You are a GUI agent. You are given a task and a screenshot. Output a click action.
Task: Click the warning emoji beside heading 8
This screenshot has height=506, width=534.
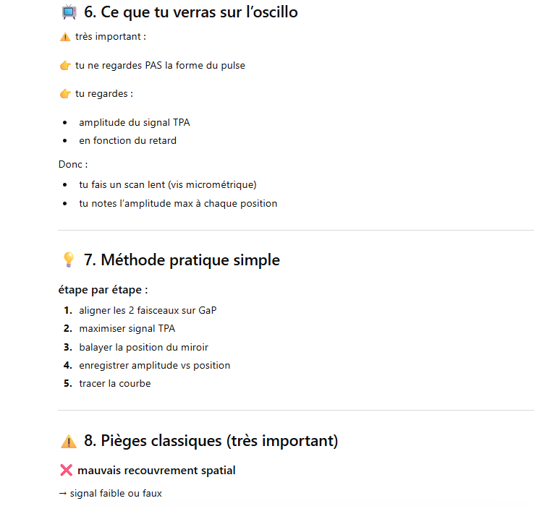pyautogui.click(x=69, y=441)
